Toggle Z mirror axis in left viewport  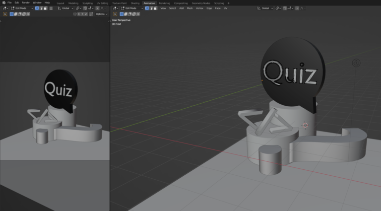pos(86,14)
